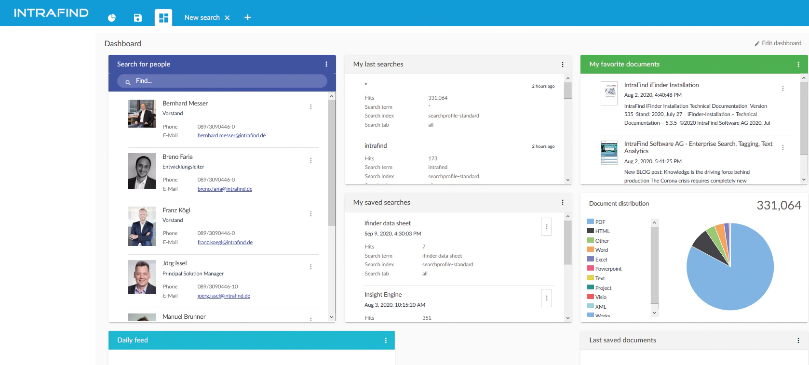Image resolution: width=809 pixels, height=365 pixels.
Task: Focus the Find people input field
Action: (222, 81)
